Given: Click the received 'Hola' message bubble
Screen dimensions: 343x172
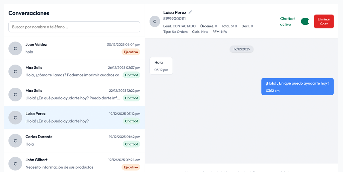Looking at the screenshot, I should [161, 66].
